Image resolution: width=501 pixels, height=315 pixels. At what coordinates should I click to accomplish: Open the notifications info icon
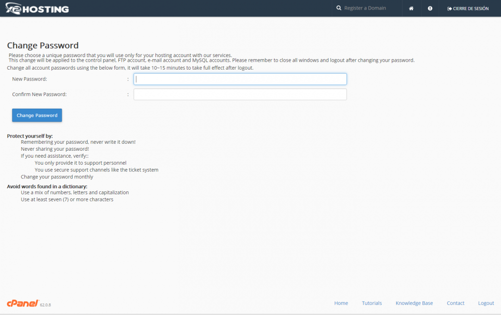(x=430, y=9)
